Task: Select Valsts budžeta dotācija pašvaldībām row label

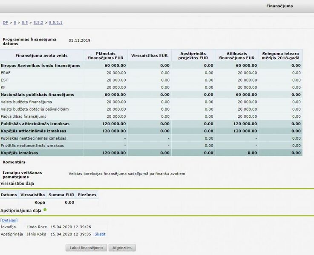Action: [x=35, y=109]
